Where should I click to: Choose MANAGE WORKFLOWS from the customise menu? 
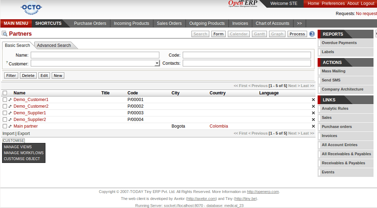(24, 153)
